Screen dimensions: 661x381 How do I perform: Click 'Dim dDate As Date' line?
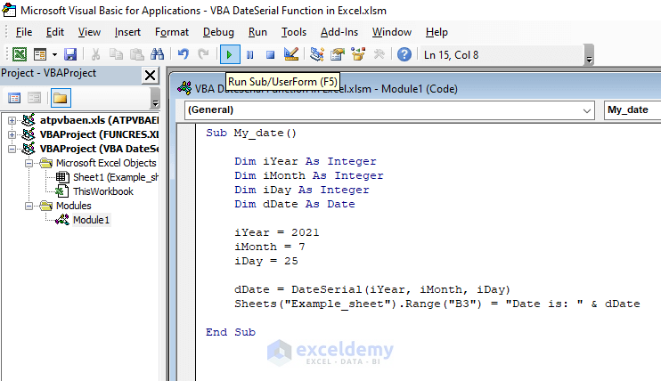click(295, 205)
